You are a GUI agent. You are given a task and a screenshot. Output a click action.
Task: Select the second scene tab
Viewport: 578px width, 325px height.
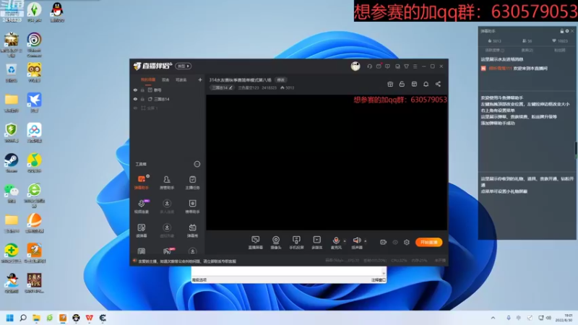coord(165,79)
